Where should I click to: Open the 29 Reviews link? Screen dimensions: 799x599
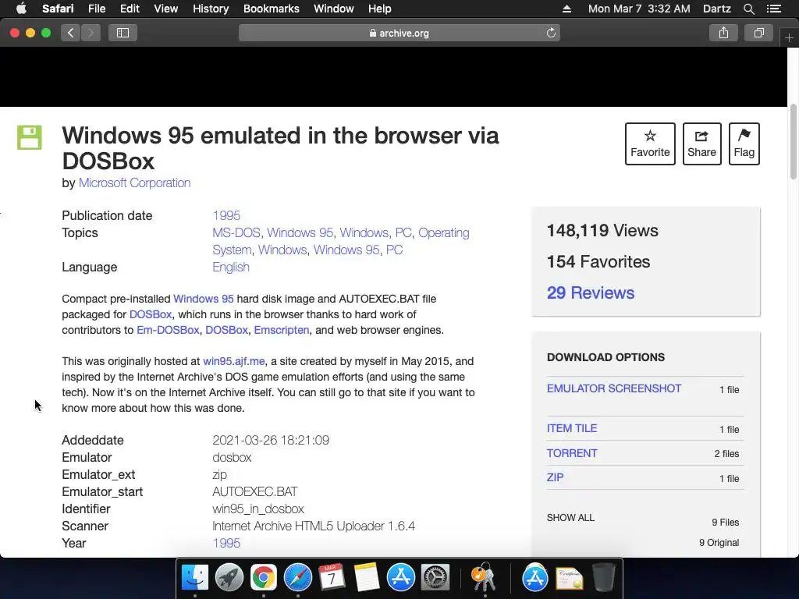point(591,293)
